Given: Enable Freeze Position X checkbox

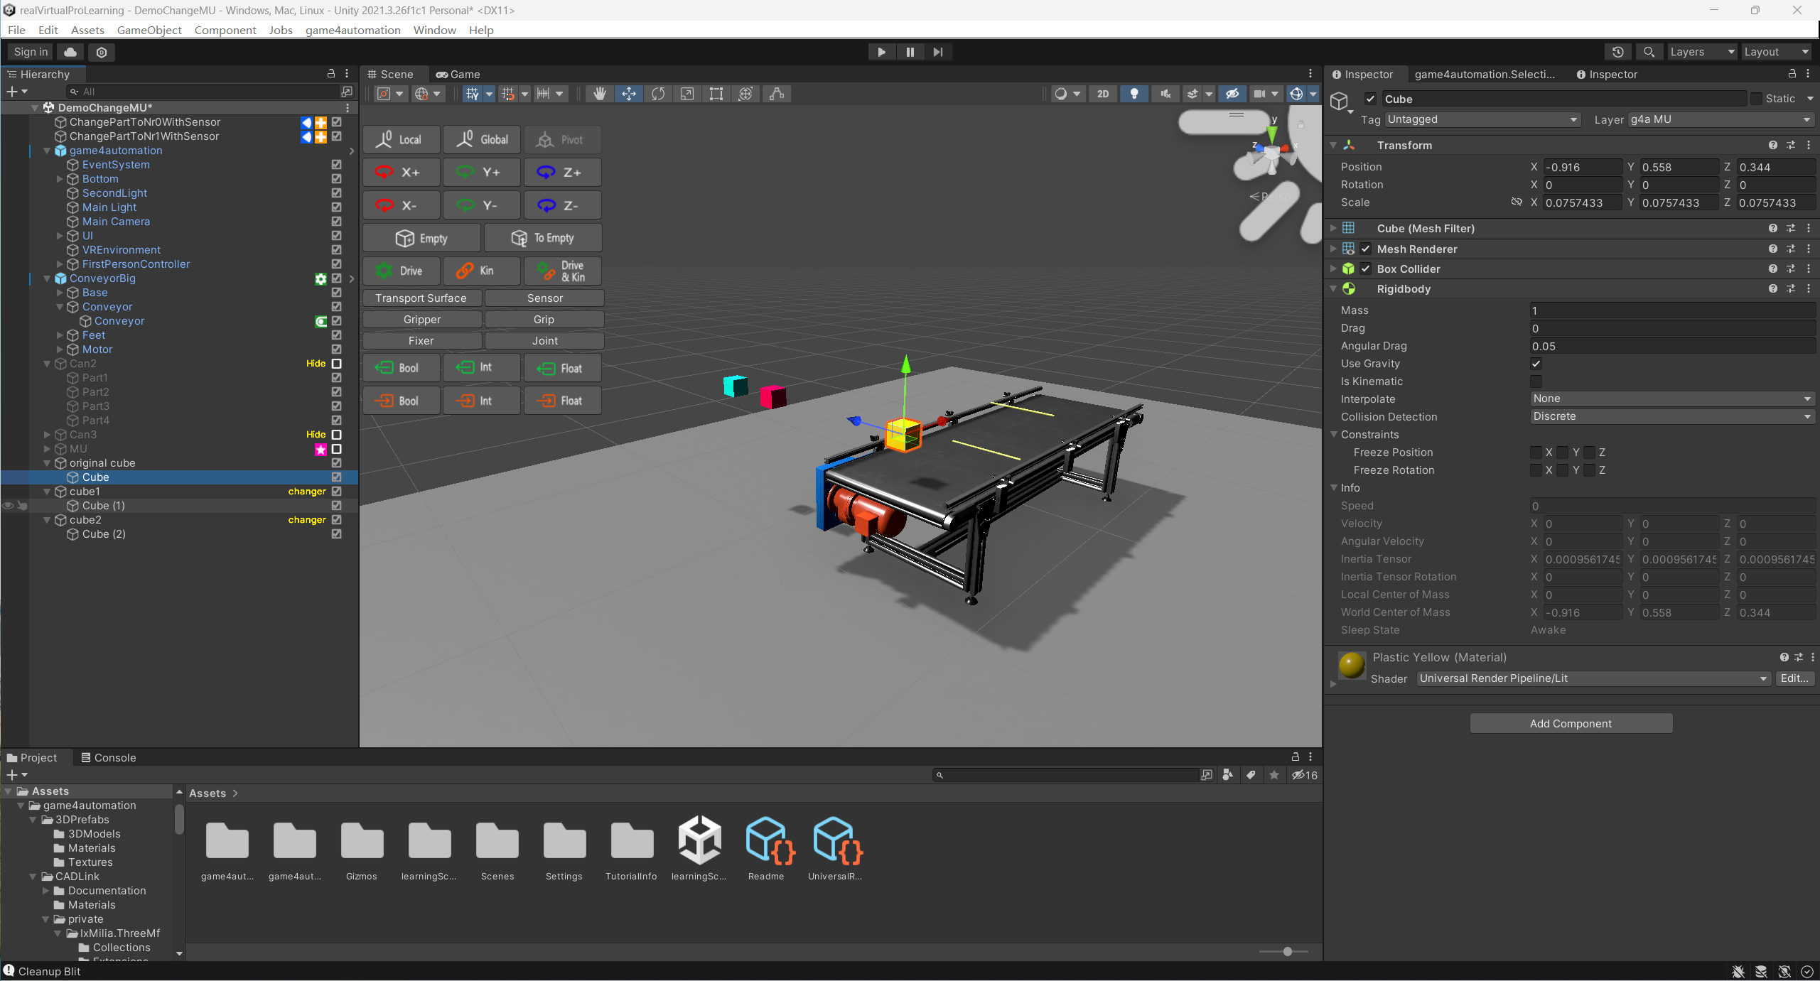Looking at the screenshot, I should coord(1536,452).
